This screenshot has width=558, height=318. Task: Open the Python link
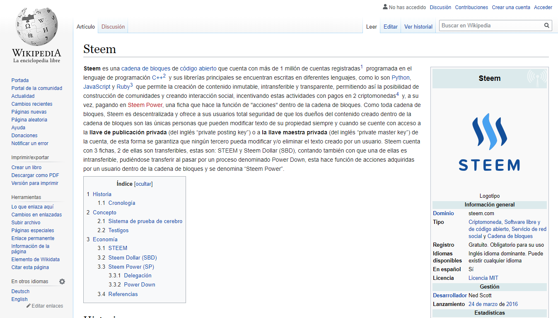click(x=401, y=78)
